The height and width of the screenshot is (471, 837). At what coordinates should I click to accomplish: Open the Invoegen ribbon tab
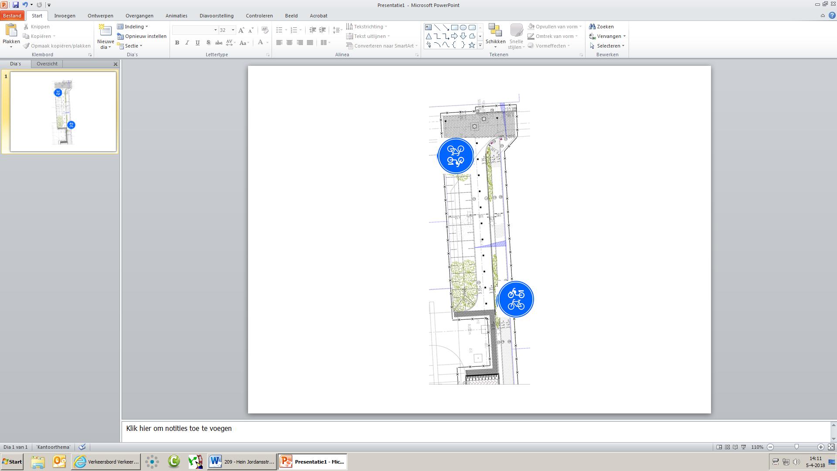pos(65,16)
